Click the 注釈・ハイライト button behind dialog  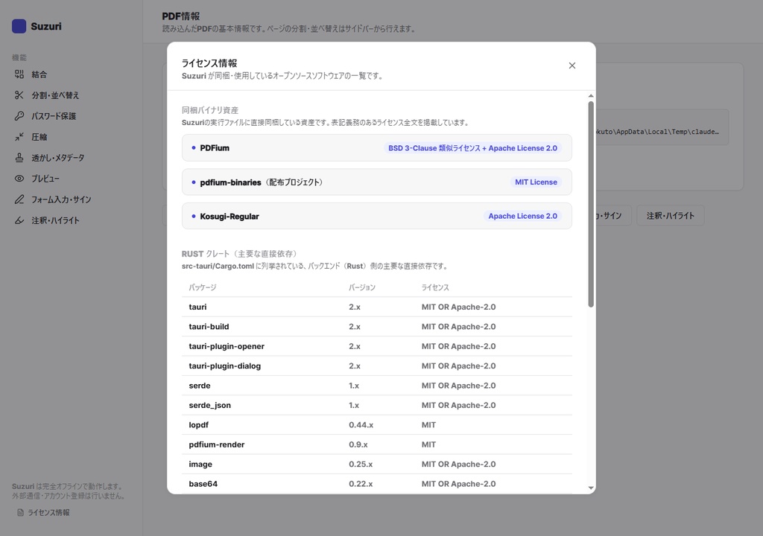coord(670,215)
